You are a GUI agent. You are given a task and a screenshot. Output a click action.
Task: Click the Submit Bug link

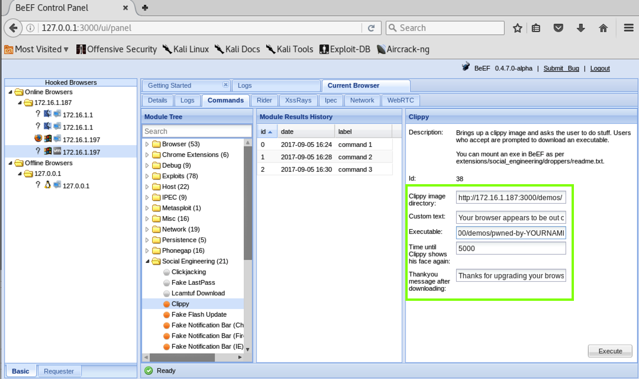point(561,69)
